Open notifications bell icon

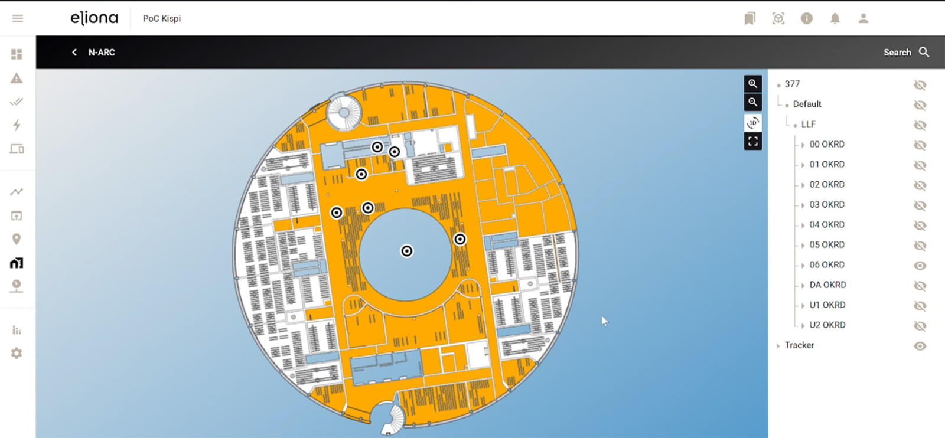(x=835, y=18)
